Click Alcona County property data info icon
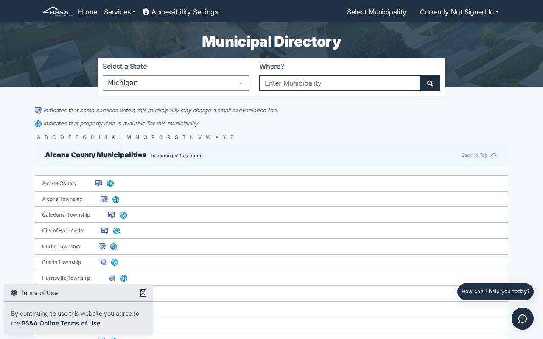Screen dimensions: 543x339 pos(110,183)
